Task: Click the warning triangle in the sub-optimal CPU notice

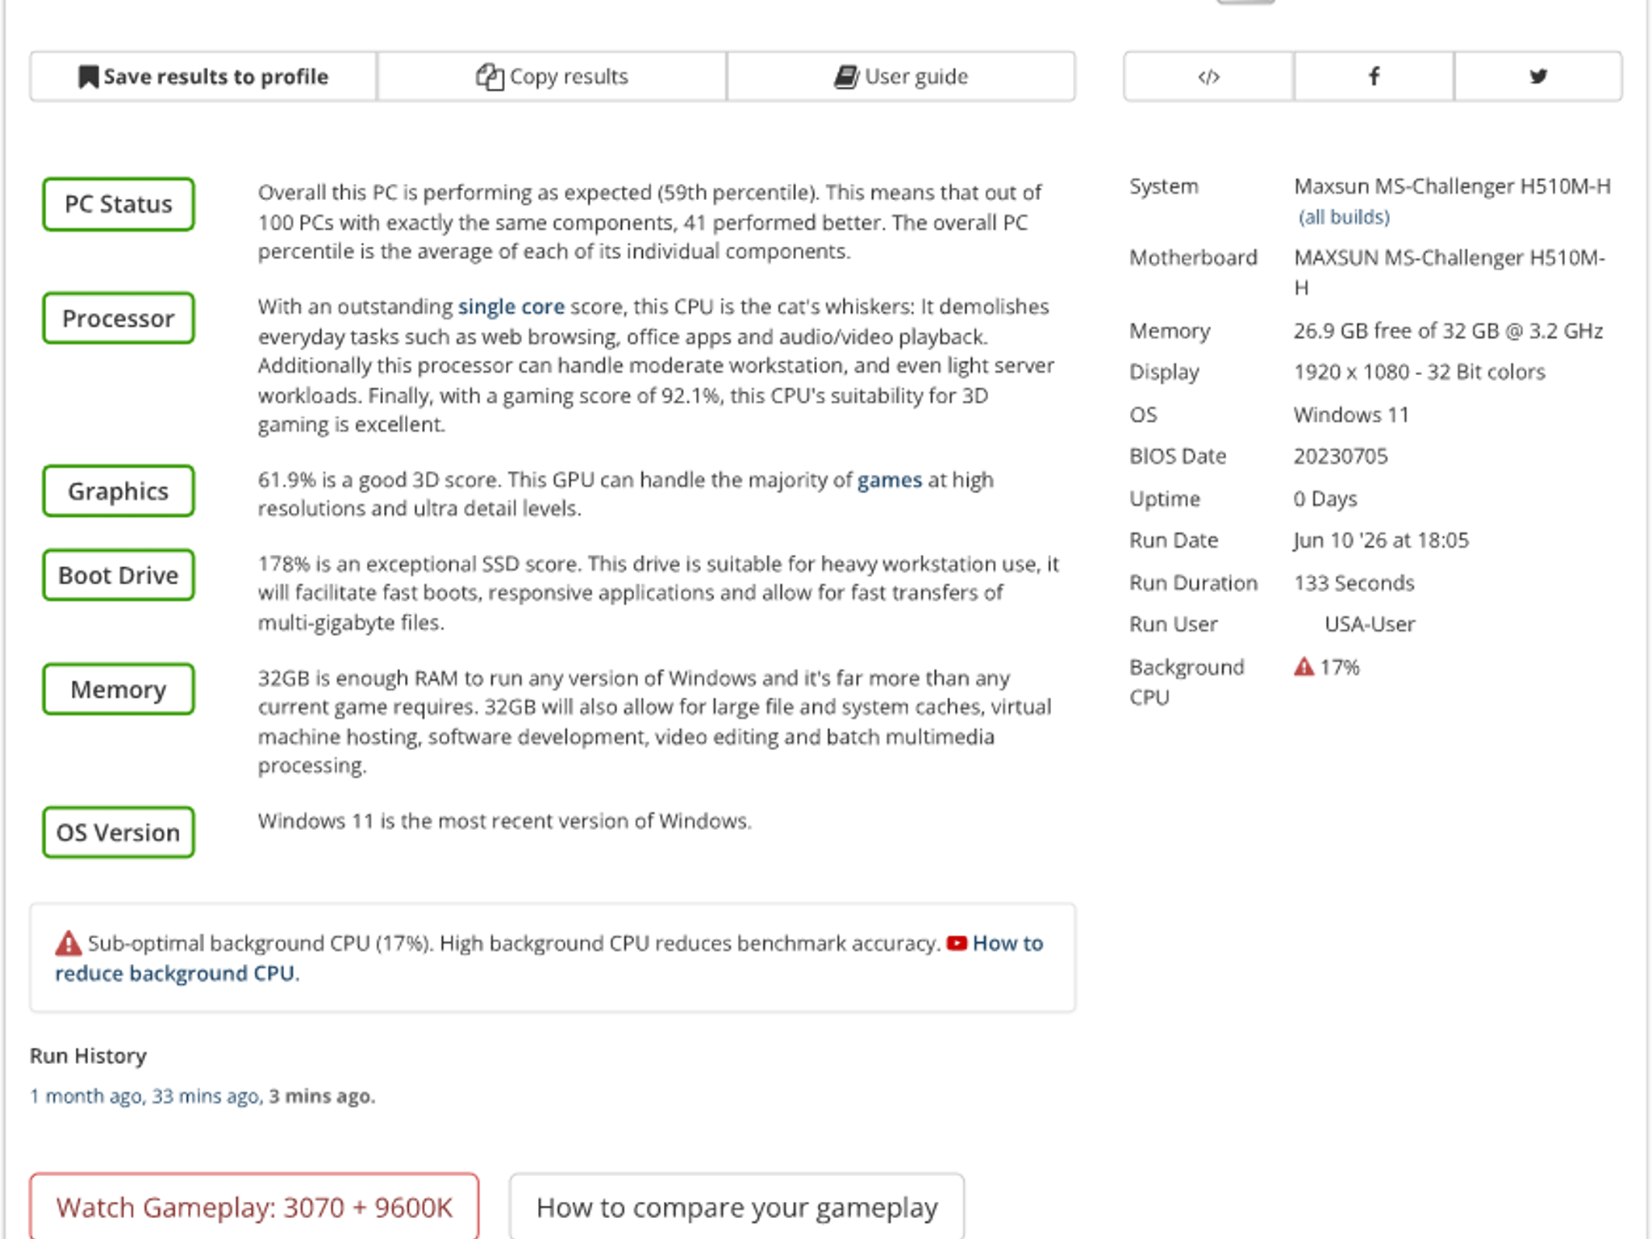Action: (x=68, y=943)
